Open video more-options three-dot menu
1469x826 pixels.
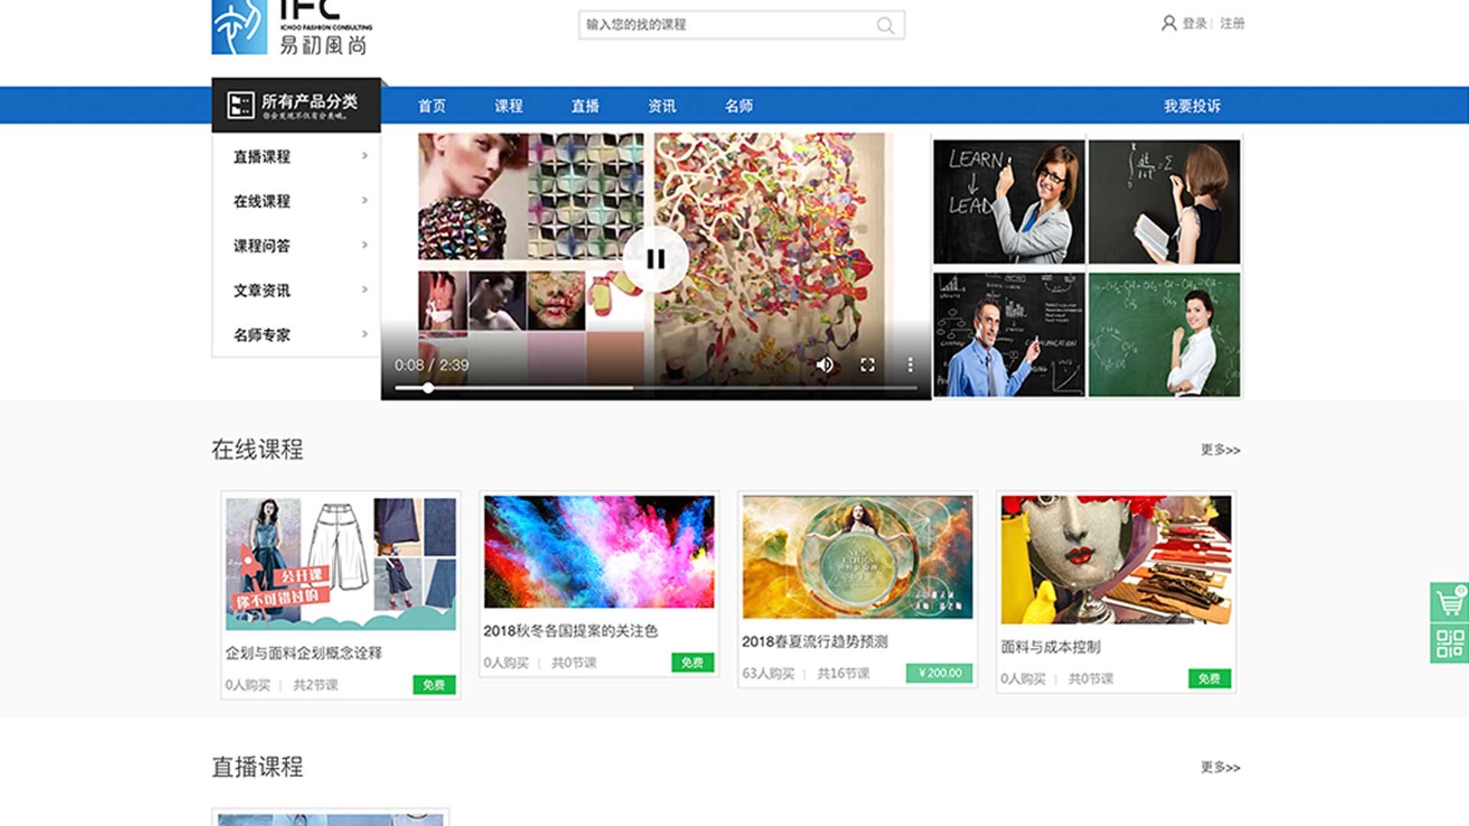coord(910,365)
